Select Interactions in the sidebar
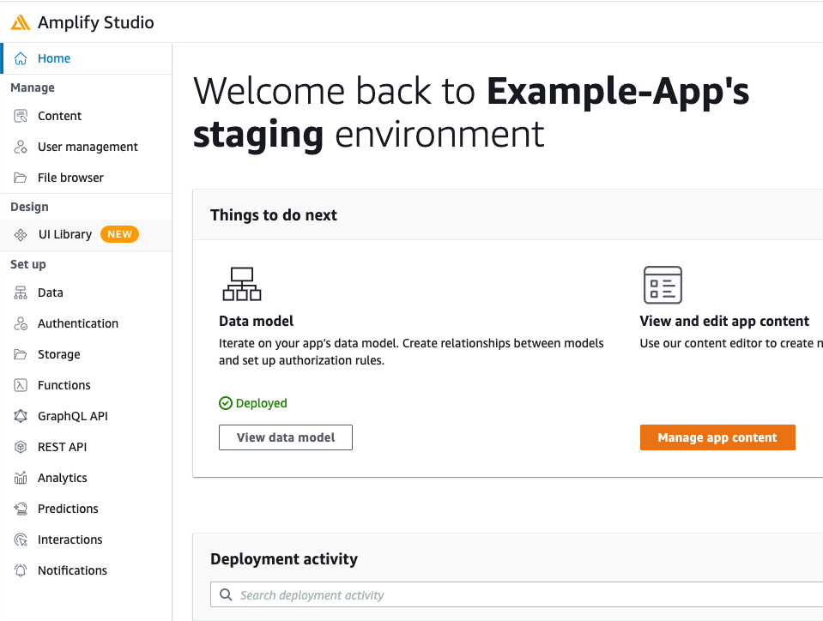823x621 pixels. point(19,540)
